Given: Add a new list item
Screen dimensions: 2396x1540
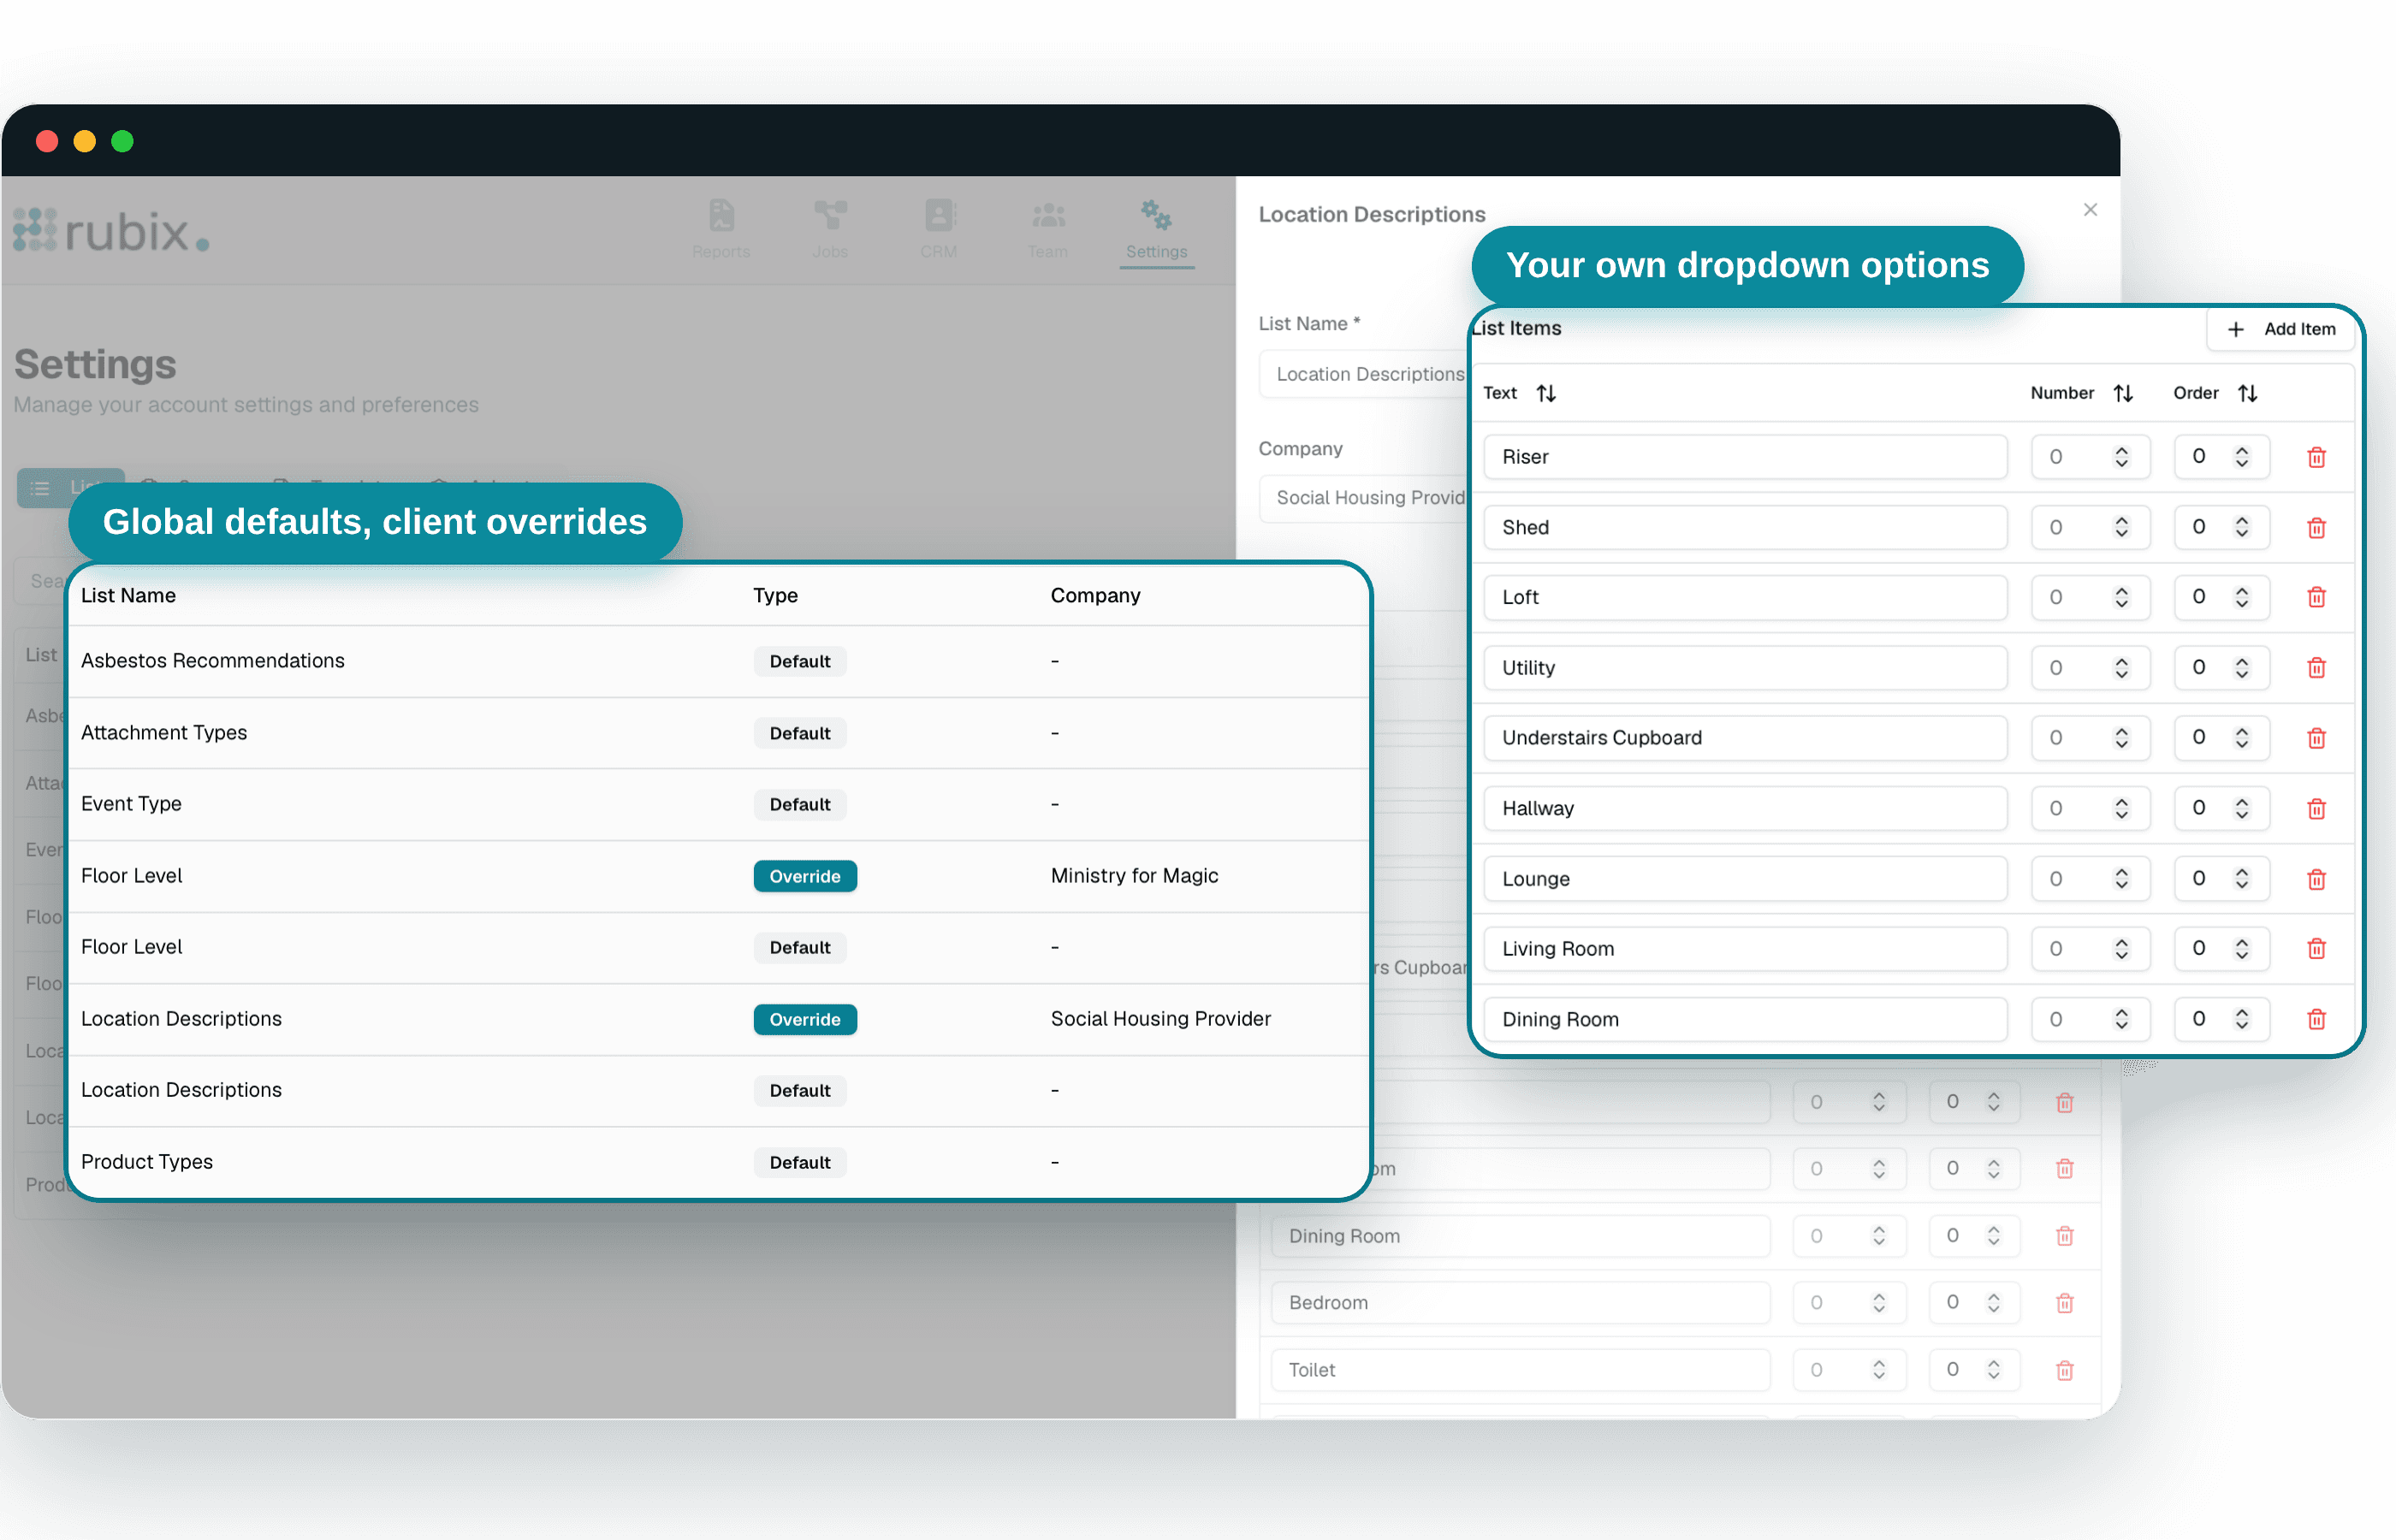Looking at the screenshot, I should pyautogui.click(x=2281, y=329).
